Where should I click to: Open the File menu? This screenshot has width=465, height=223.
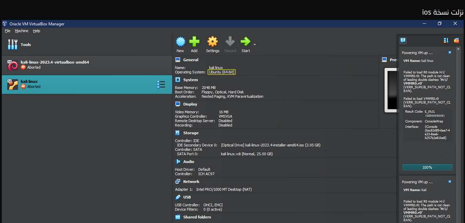[x=8, y=31]
